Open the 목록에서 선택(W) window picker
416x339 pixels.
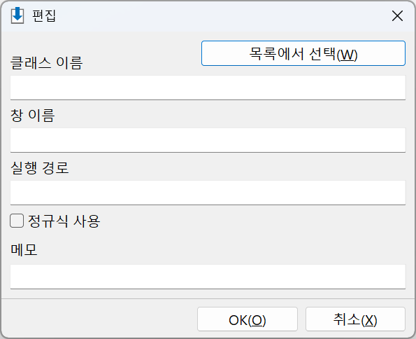pyautogui.click(x=303, y=53)
